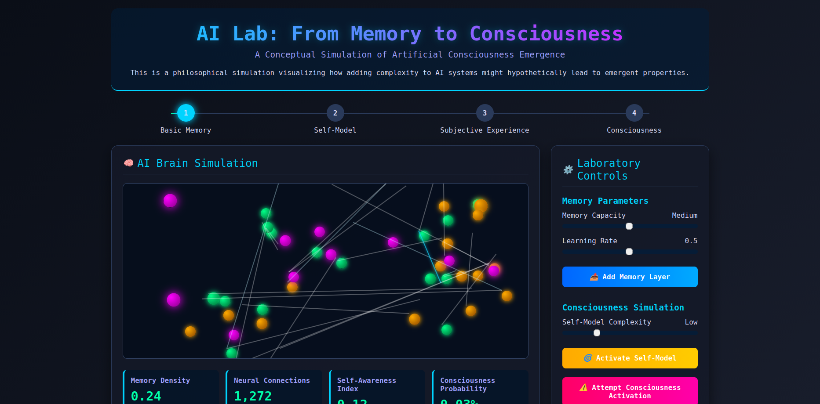
Task: Click the Learning Rate slider handle
Action: point(629,252)
